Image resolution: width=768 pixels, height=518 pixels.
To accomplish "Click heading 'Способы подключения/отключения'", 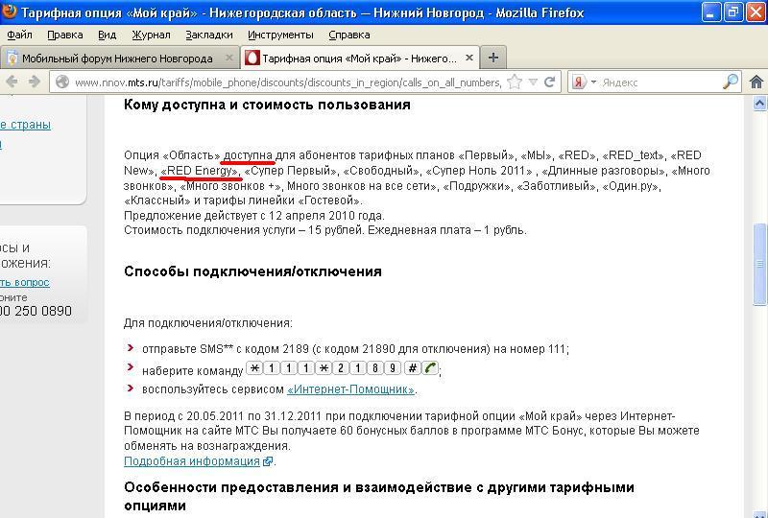I will click(x=252, y=271).
